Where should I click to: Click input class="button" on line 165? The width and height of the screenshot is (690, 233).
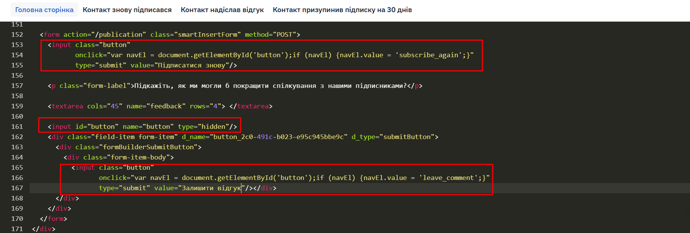coord(113,167)
